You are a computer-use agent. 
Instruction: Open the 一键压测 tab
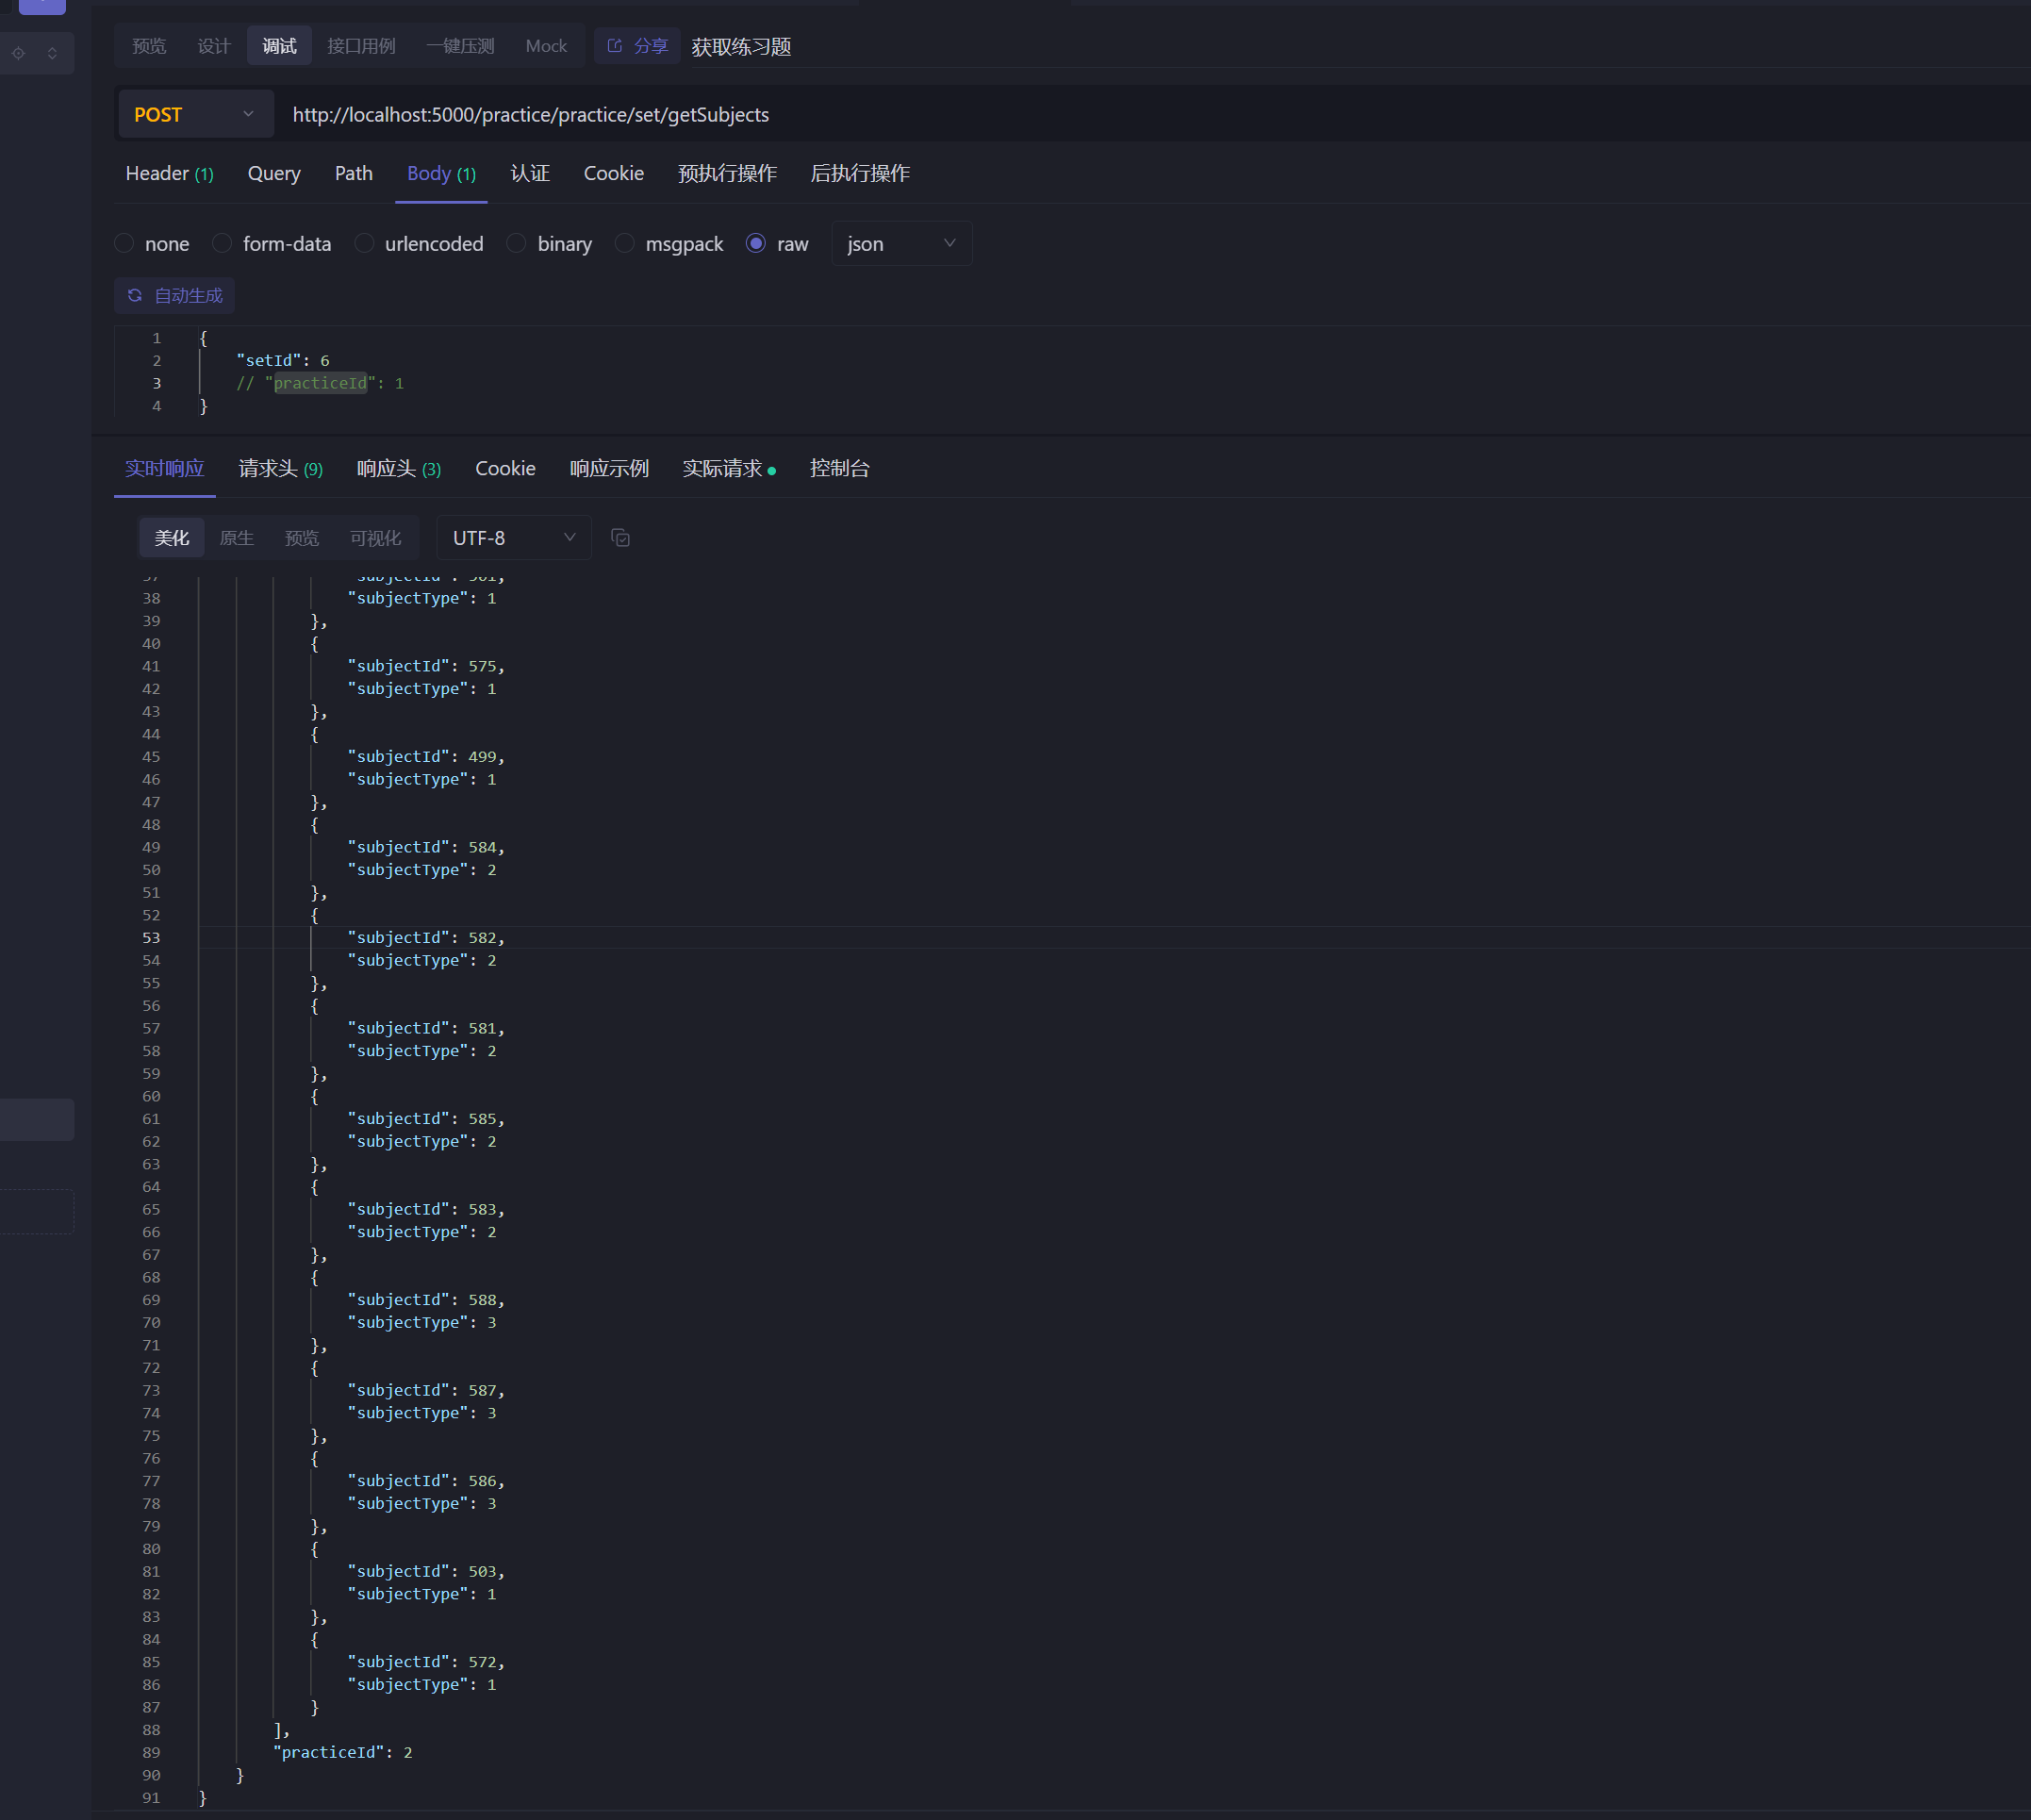pyautogui.click(x=460, y=46)
